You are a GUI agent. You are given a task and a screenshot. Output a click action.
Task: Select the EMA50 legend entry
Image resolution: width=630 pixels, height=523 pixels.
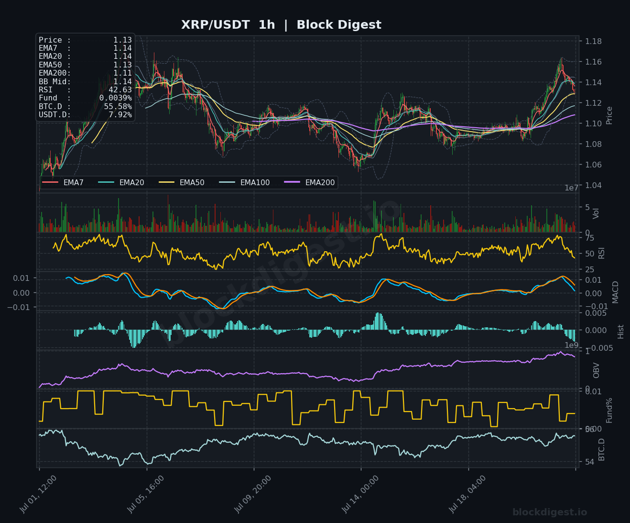pos(181,183)
